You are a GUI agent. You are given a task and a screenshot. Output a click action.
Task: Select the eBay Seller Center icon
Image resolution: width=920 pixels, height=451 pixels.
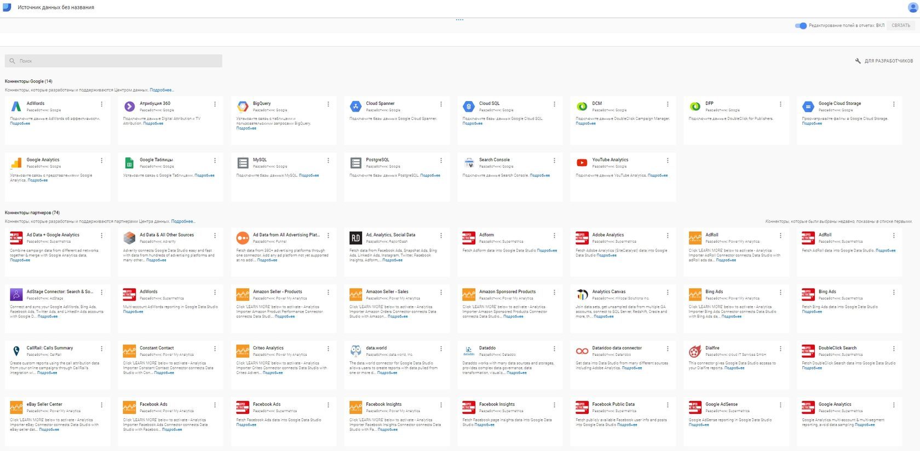[16, 407]
